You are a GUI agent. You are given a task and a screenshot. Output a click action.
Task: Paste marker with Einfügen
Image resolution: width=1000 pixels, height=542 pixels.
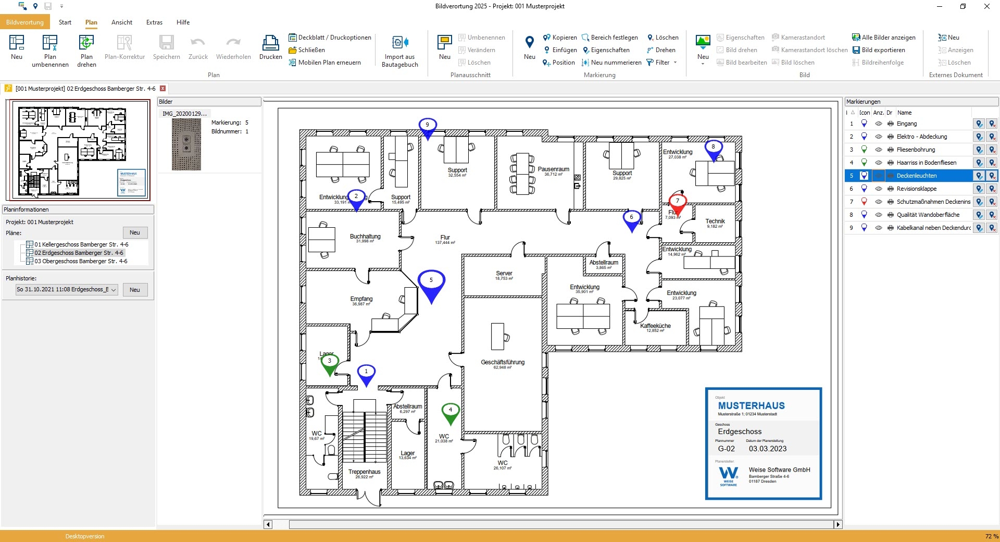tap(560, 50)
